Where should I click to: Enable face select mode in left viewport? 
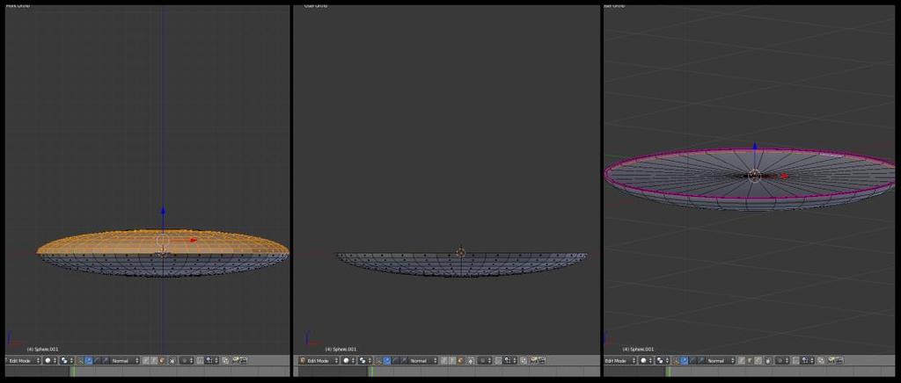162,361
